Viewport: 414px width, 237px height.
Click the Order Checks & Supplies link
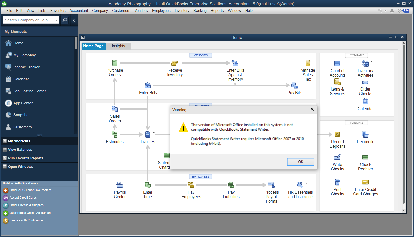click(26, 205)
